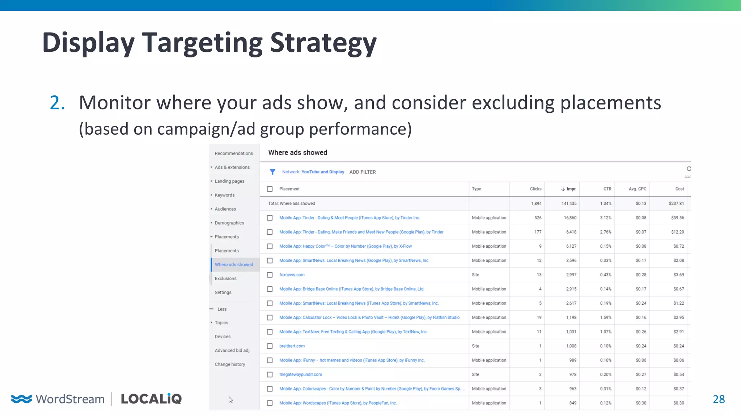The image size is (741, 416).
Task: Toggle the select-all checkbox in the Placement header
Action: 270,189
